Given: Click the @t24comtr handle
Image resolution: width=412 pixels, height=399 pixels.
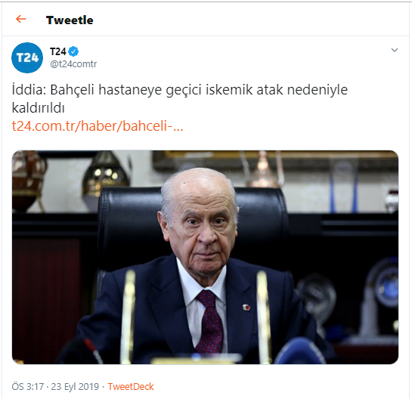Looking at the screenshot, I should pos(73,63).
